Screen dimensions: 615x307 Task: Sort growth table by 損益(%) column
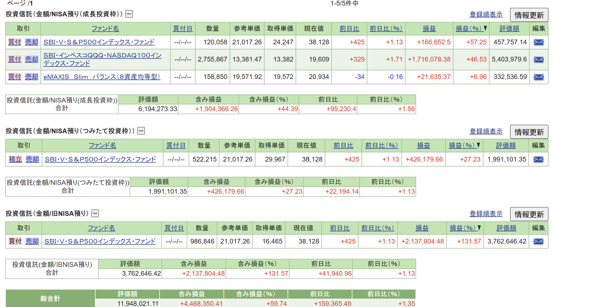(469, 29)
